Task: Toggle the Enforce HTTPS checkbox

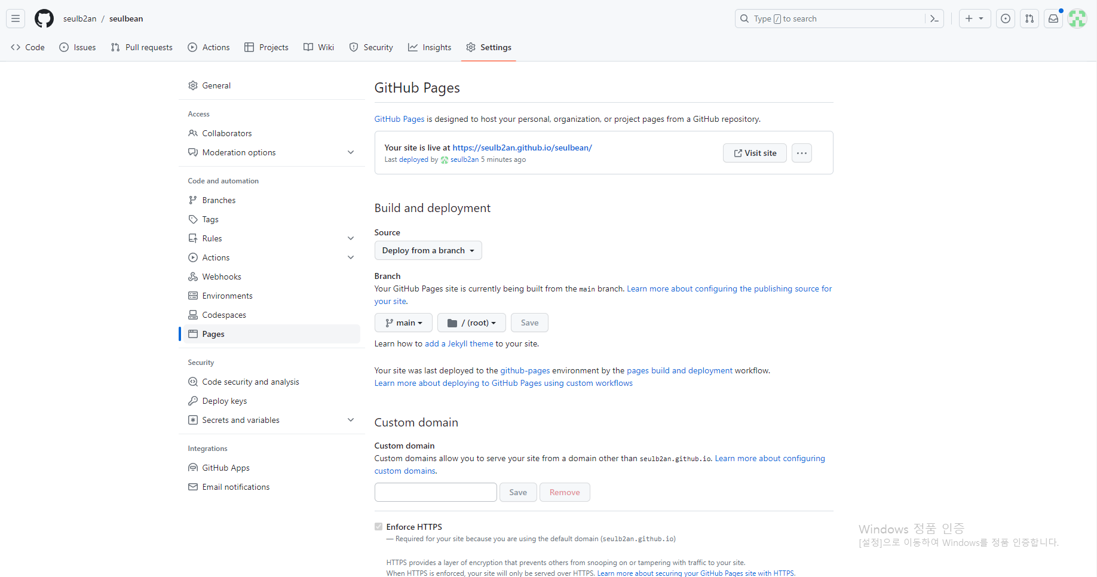Action: (x=379, y=527)
